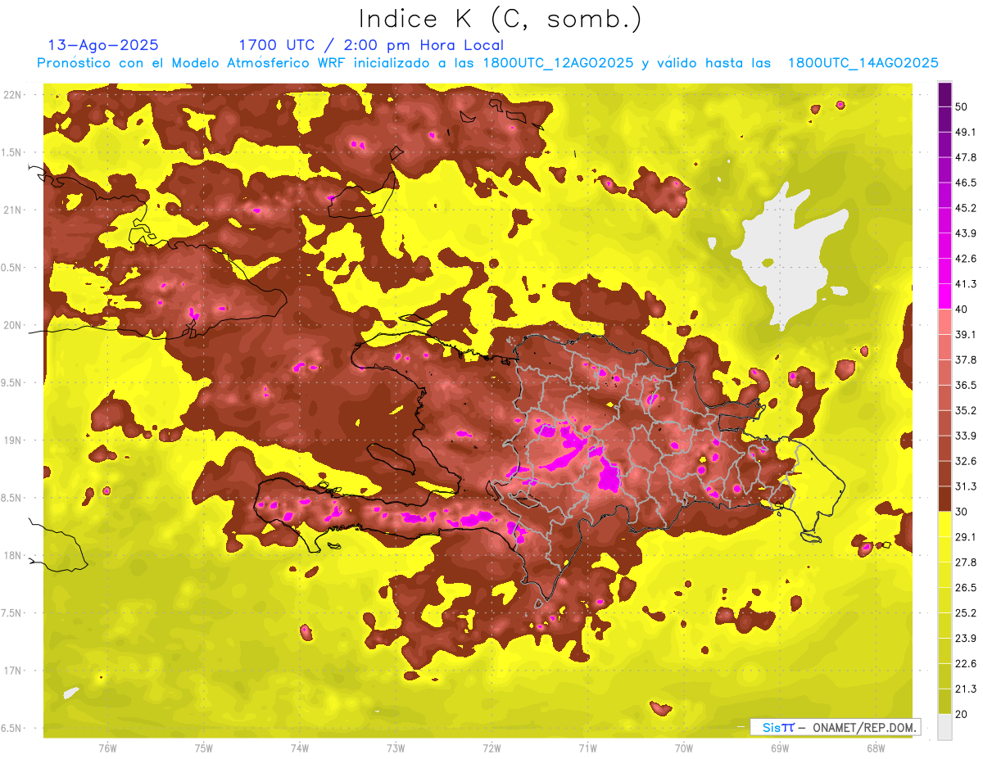Click the "22N" latitude axis label
983x759 pixels.
[11, 95]
